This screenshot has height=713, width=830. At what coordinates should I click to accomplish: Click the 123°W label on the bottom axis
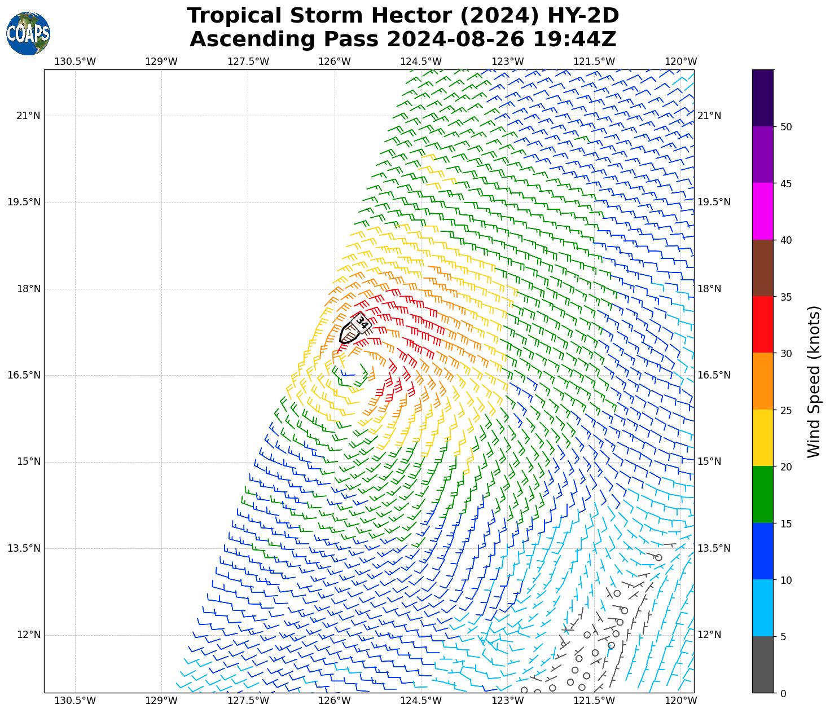click(x=507, y=701)
